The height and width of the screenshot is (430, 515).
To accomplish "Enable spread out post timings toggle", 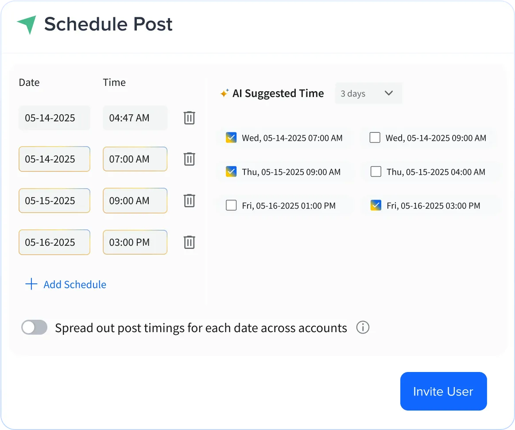I will 35,328.
